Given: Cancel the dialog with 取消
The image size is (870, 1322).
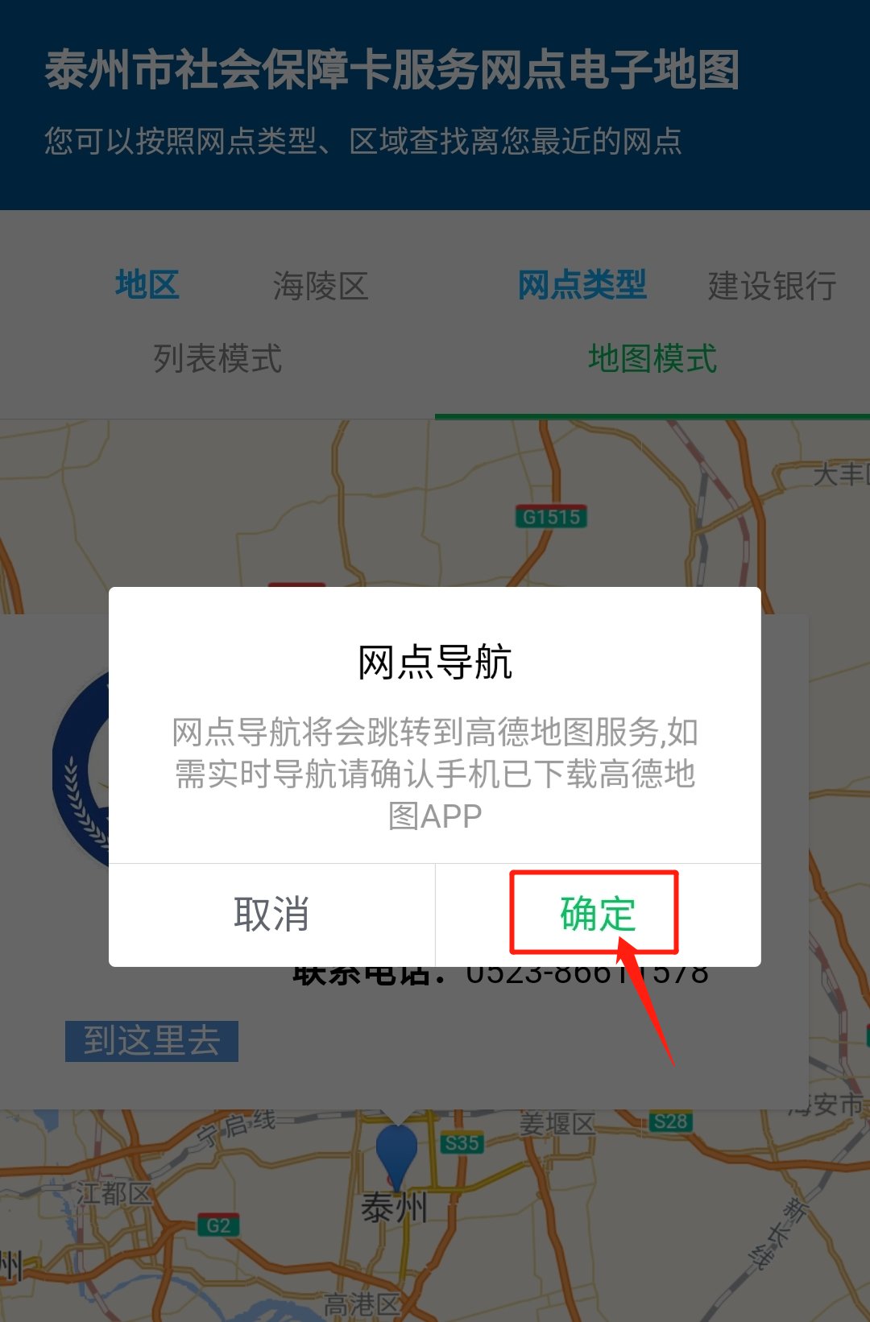Looking at the screenshot, I should click(x=271, y=915).
